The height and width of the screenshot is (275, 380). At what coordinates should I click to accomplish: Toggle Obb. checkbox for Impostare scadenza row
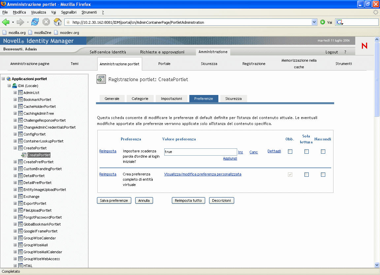coord(290,151)
